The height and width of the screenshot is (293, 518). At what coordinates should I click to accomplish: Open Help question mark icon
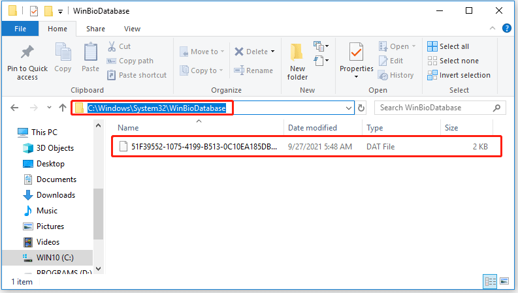click(x=506, y=28)
